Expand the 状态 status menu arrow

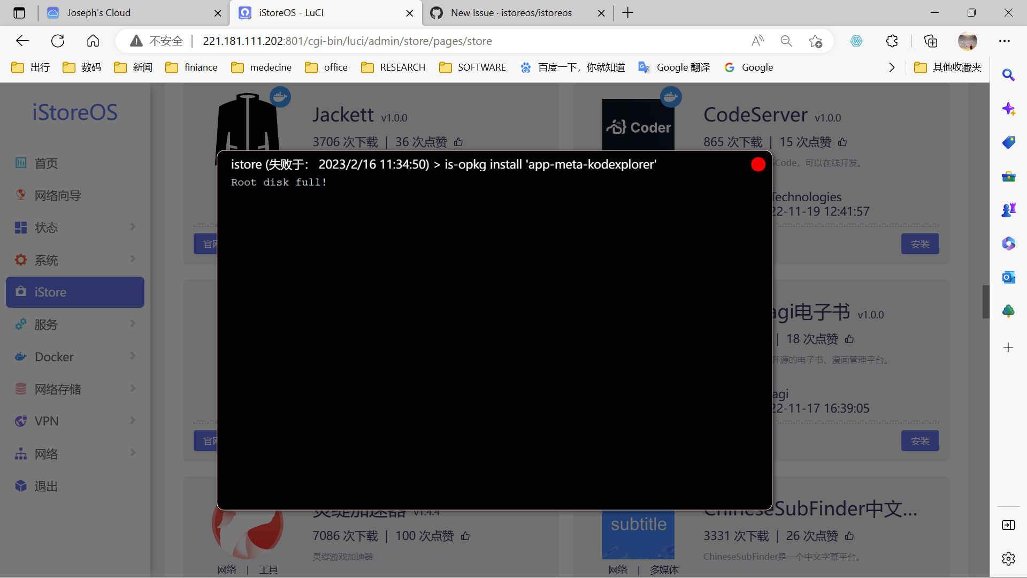pyautogui.click(x=133, y=227)
